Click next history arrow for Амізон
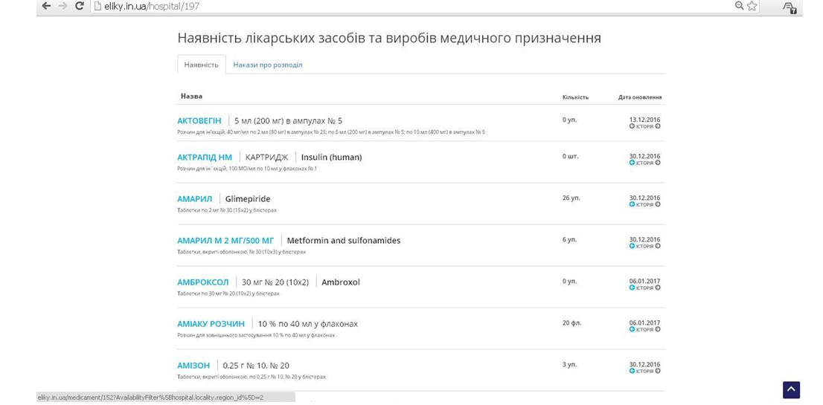The height and width of the screenshot is (405, 823). (658, 371)
